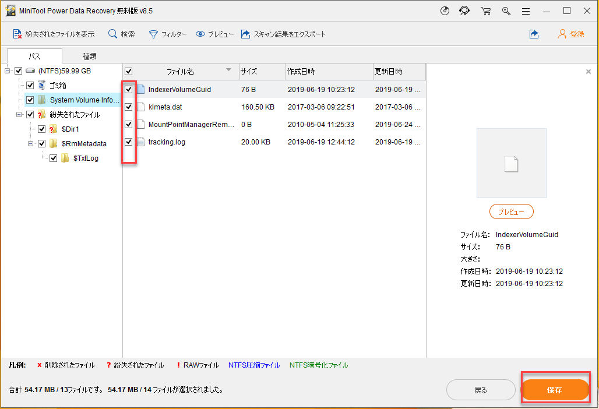Viewport: 599px width, 409px height.
Task: Toggle the ゴミ箱 checkbox
Action: point(30,85)
